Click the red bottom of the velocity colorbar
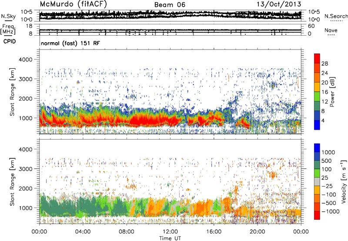The width and height of the screenshot is (348, 241). (x=317, y=215)
